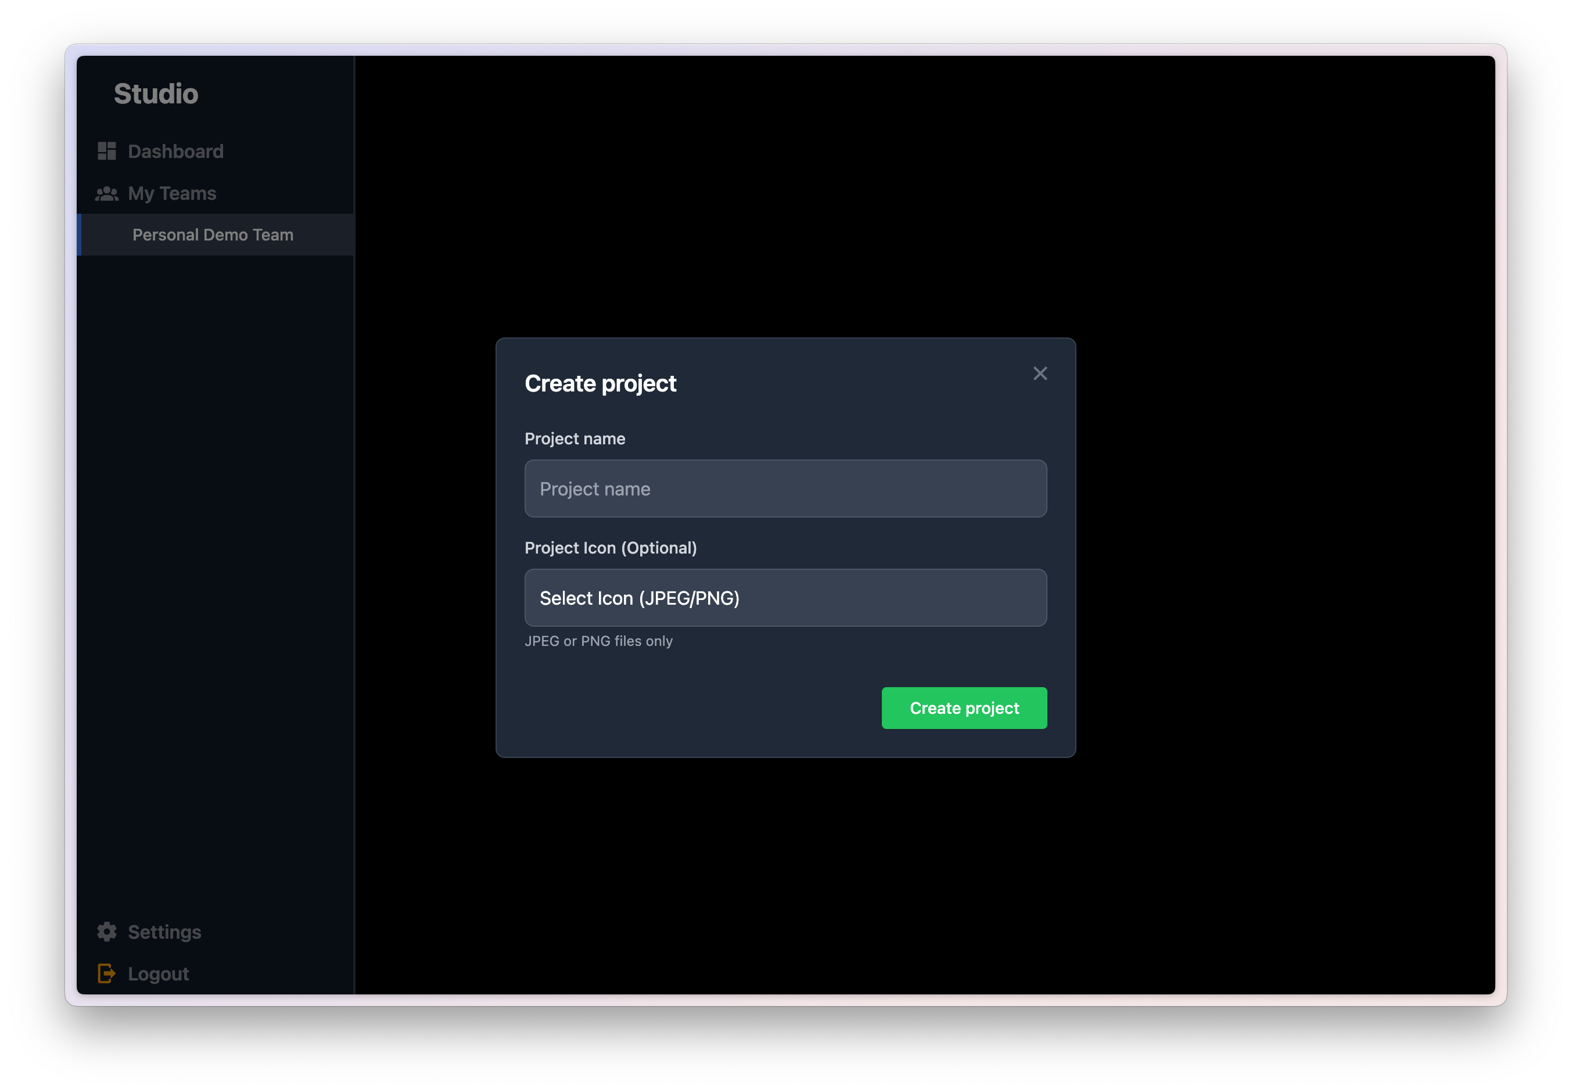
Task: Click Select Icon (JPEG/PNG) file picker
Action: [785, 598]
